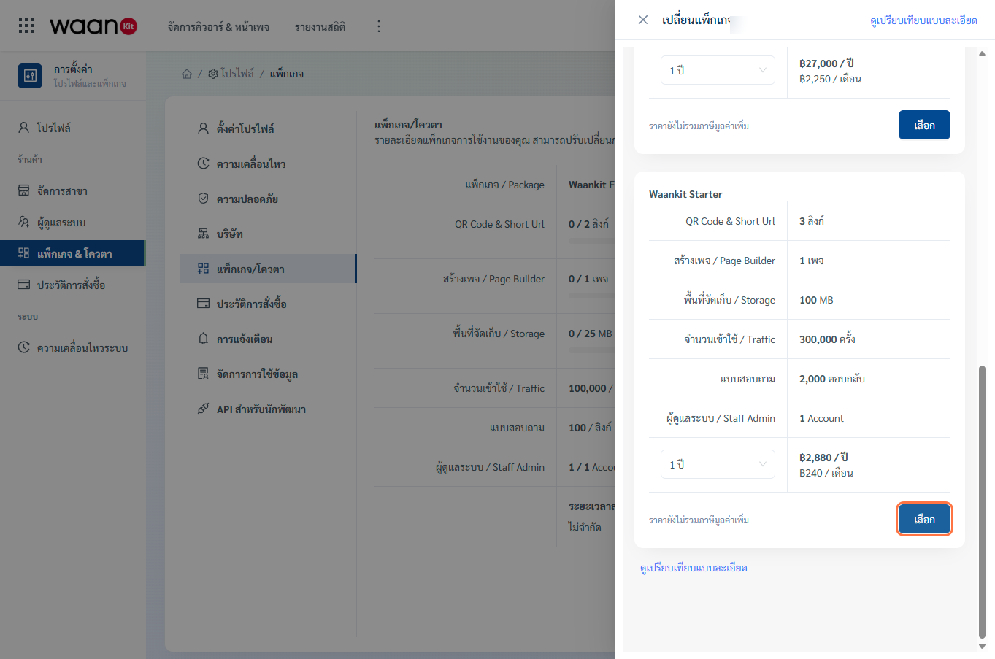Viewport: 995px width, 659px height.
Task: Click the org chart icon next to บริษัท
Action: (x=204, y=234)
